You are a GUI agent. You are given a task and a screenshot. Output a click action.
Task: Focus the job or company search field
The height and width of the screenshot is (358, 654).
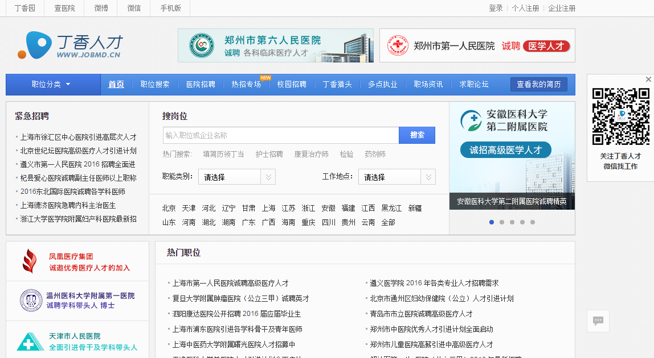click(x=281, y=135)
